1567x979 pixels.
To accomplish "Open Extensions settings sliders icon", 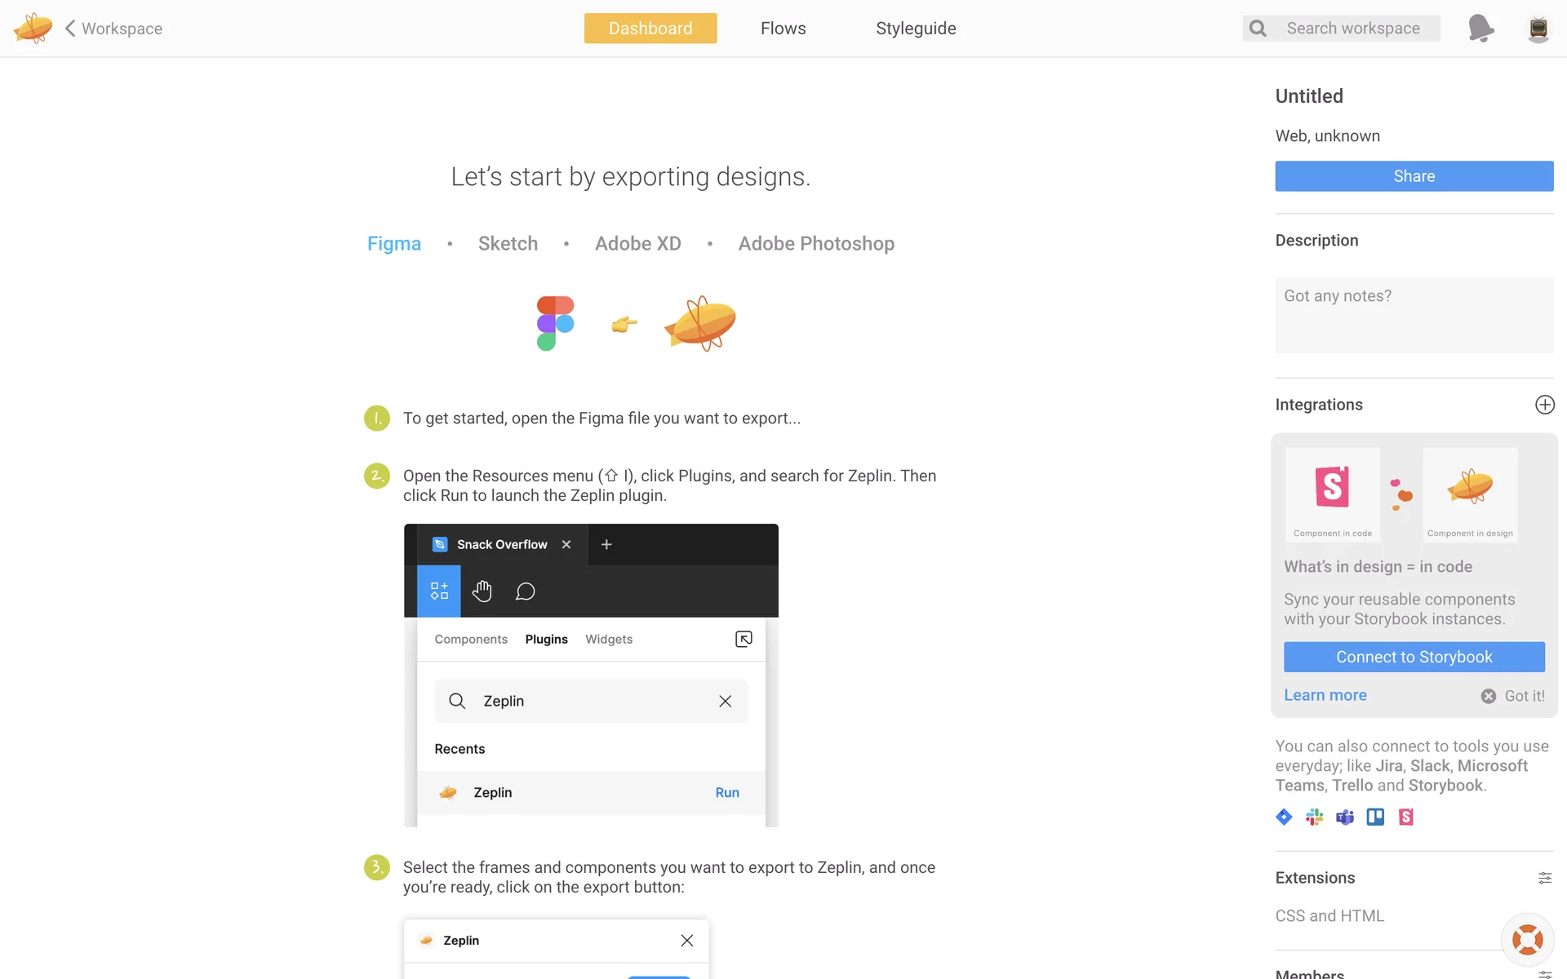I will pos(1544,878).
